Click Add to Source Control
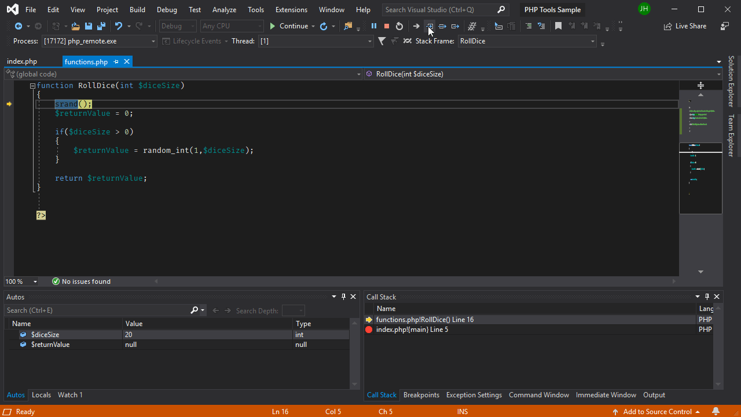This screenshot has height=417, width=741. pos(656,412)
